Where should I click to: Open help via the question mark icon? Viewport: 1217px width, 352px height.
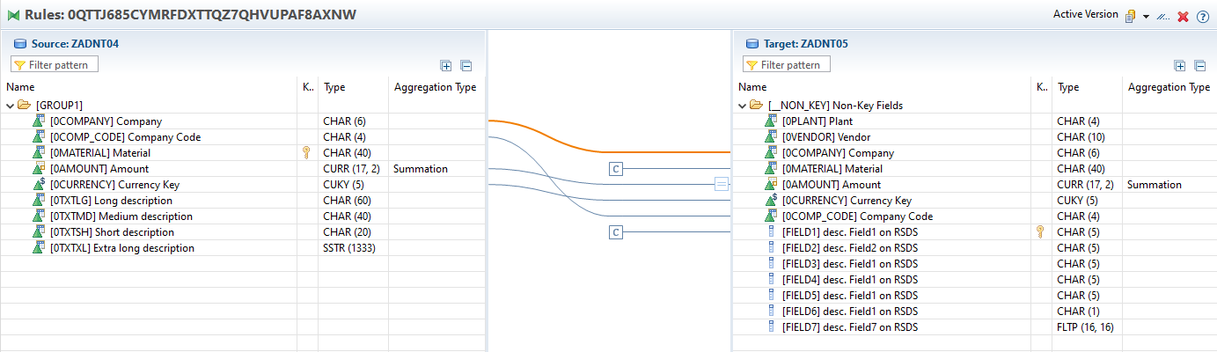[x=1203, y=17]
